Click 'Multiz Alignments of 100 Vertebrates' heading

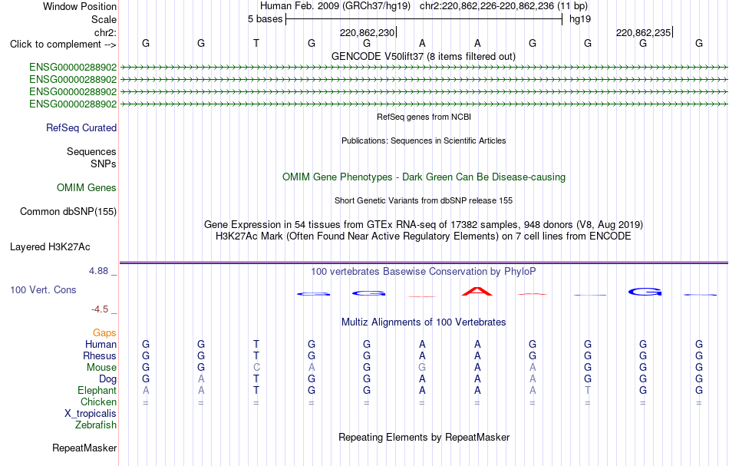(424, 322)
